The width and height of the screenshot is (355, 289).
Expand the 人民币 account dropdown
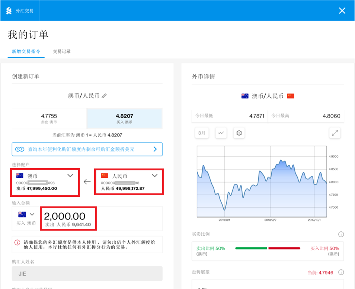click(155, 176)
